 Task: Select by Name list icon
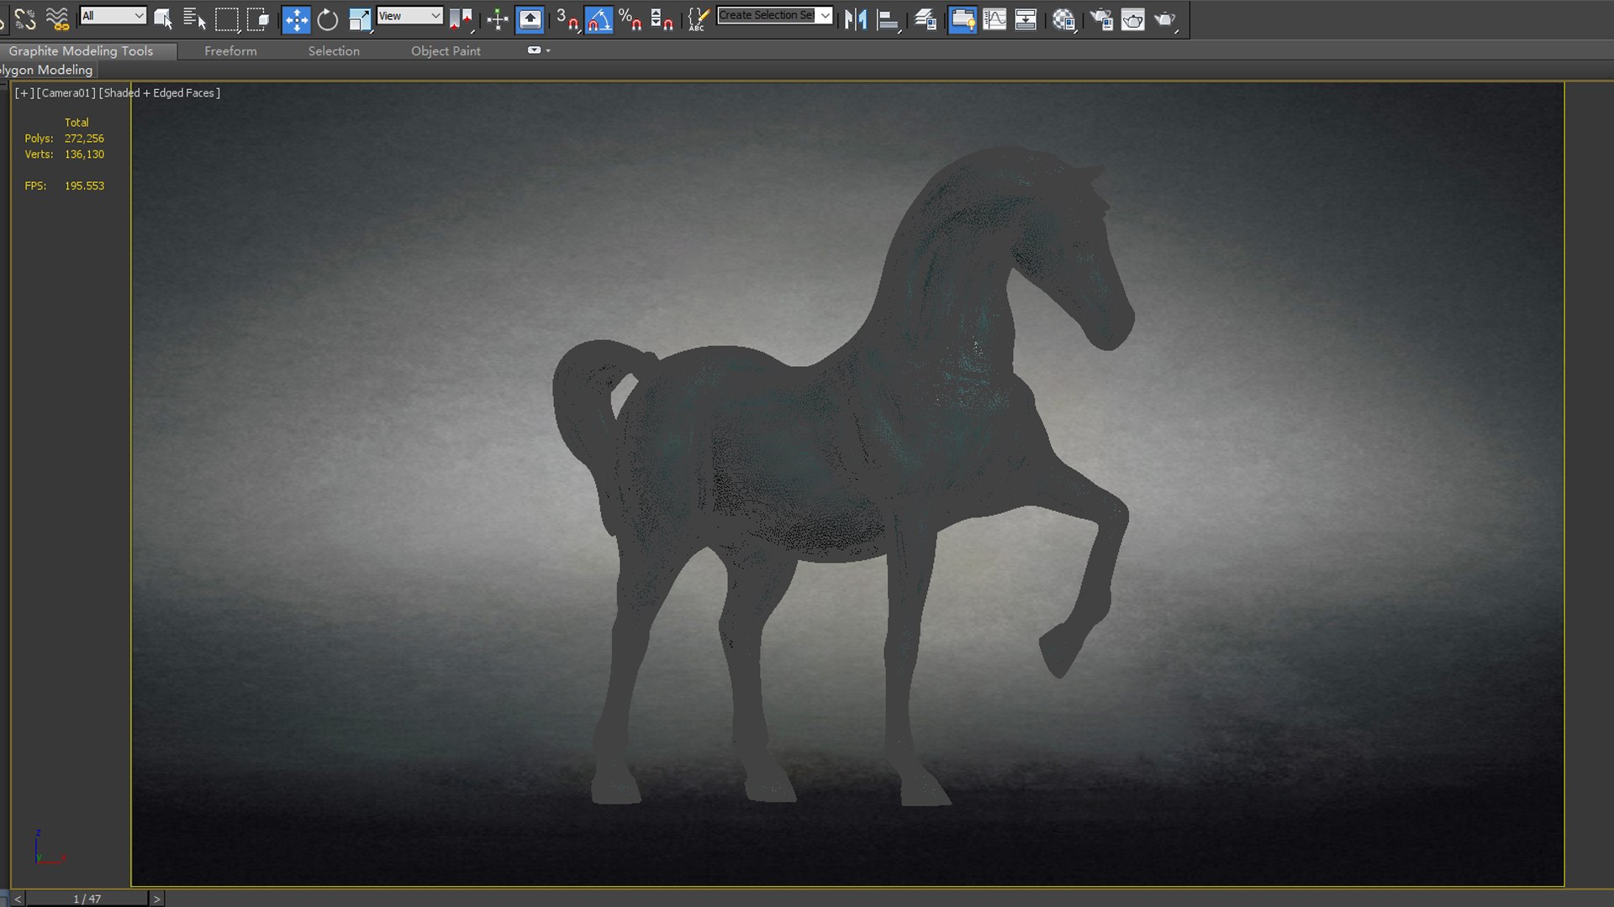pos(194,19)
